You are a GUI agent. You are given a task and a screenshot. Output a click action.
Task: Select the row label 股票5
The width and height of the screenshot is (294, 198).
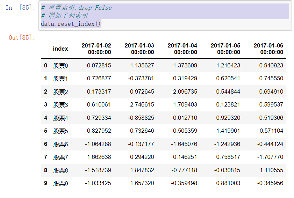(x=60, y=131)
